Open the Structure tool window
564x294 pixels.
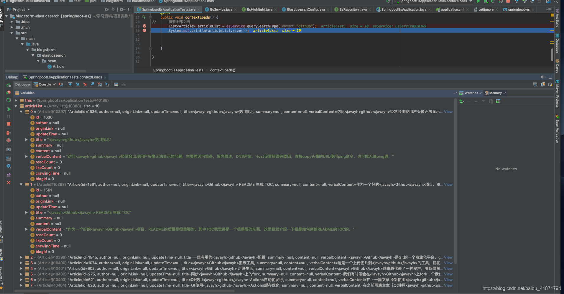click(x=1, y=231)
